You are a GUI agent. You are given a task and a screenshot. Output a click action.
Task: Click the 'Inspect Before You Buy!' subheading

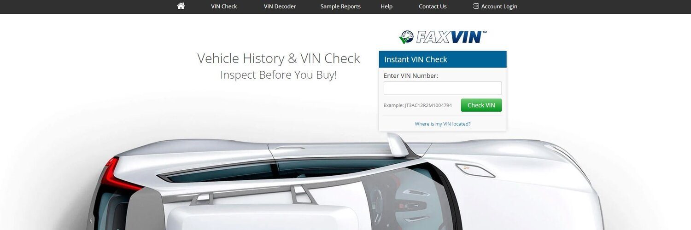(279, 75)
